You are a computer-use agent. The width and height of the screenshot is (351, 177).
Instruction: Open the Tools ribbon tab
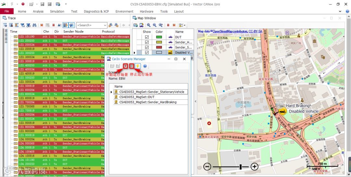click(164, 11)
